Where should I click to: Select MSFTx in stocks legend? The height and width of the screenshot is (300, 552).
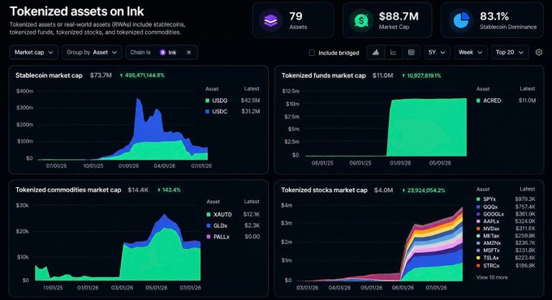coord(491,251)
